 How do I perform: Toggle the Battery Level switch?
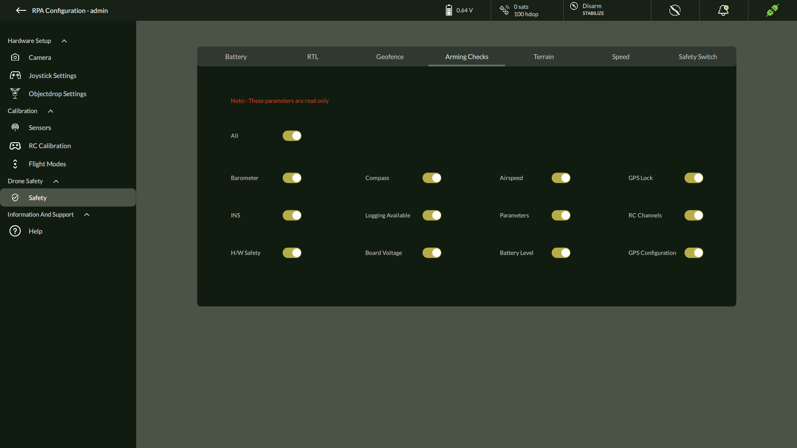pyautogui.click(x=561, y=253)
